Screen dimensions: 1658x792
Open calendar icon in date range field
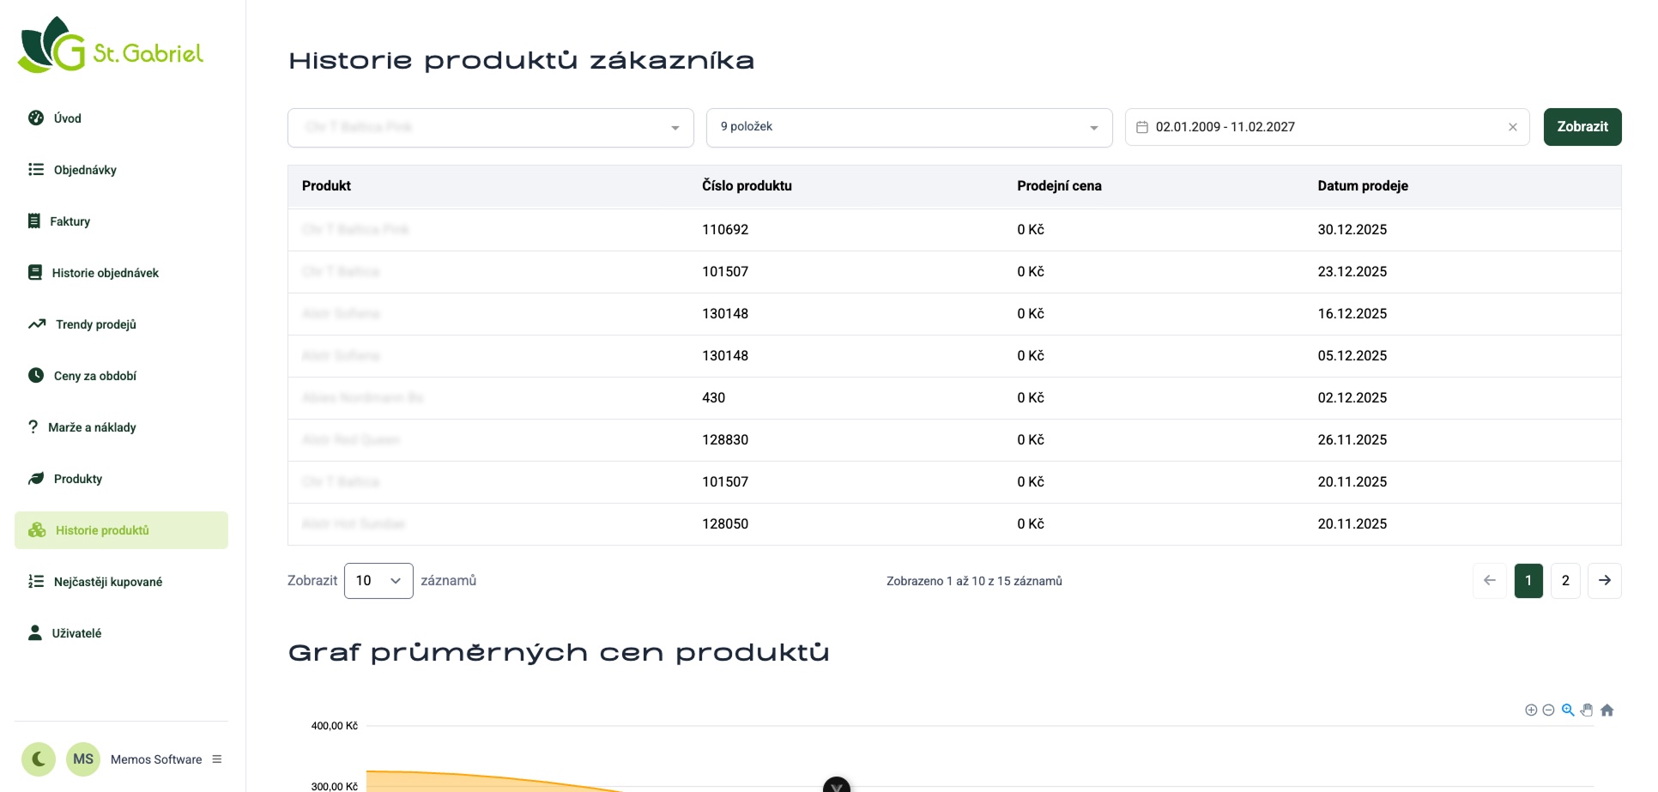click(x=1142, y=127)
